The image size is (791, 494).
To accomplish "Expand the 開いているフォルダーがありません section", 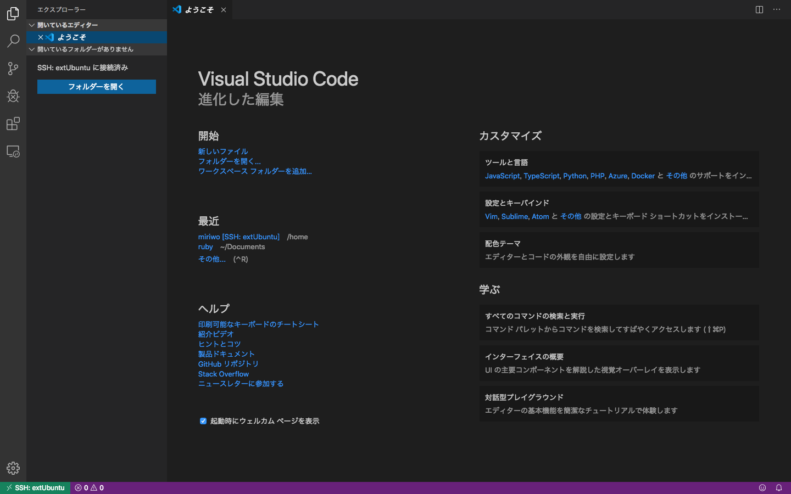I will pos(31,49).
